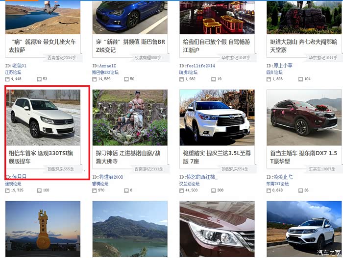Screen dimensions: 343x258
Task: Open post 首当主婚车 提东南DX7
Action: [304, 157]
